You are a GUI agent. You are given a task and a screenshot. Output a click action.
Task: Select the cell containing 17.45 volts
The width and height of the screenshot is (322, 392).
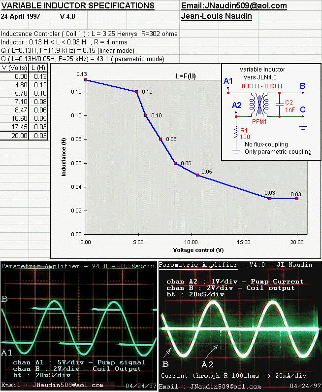[x=14, y=127]
